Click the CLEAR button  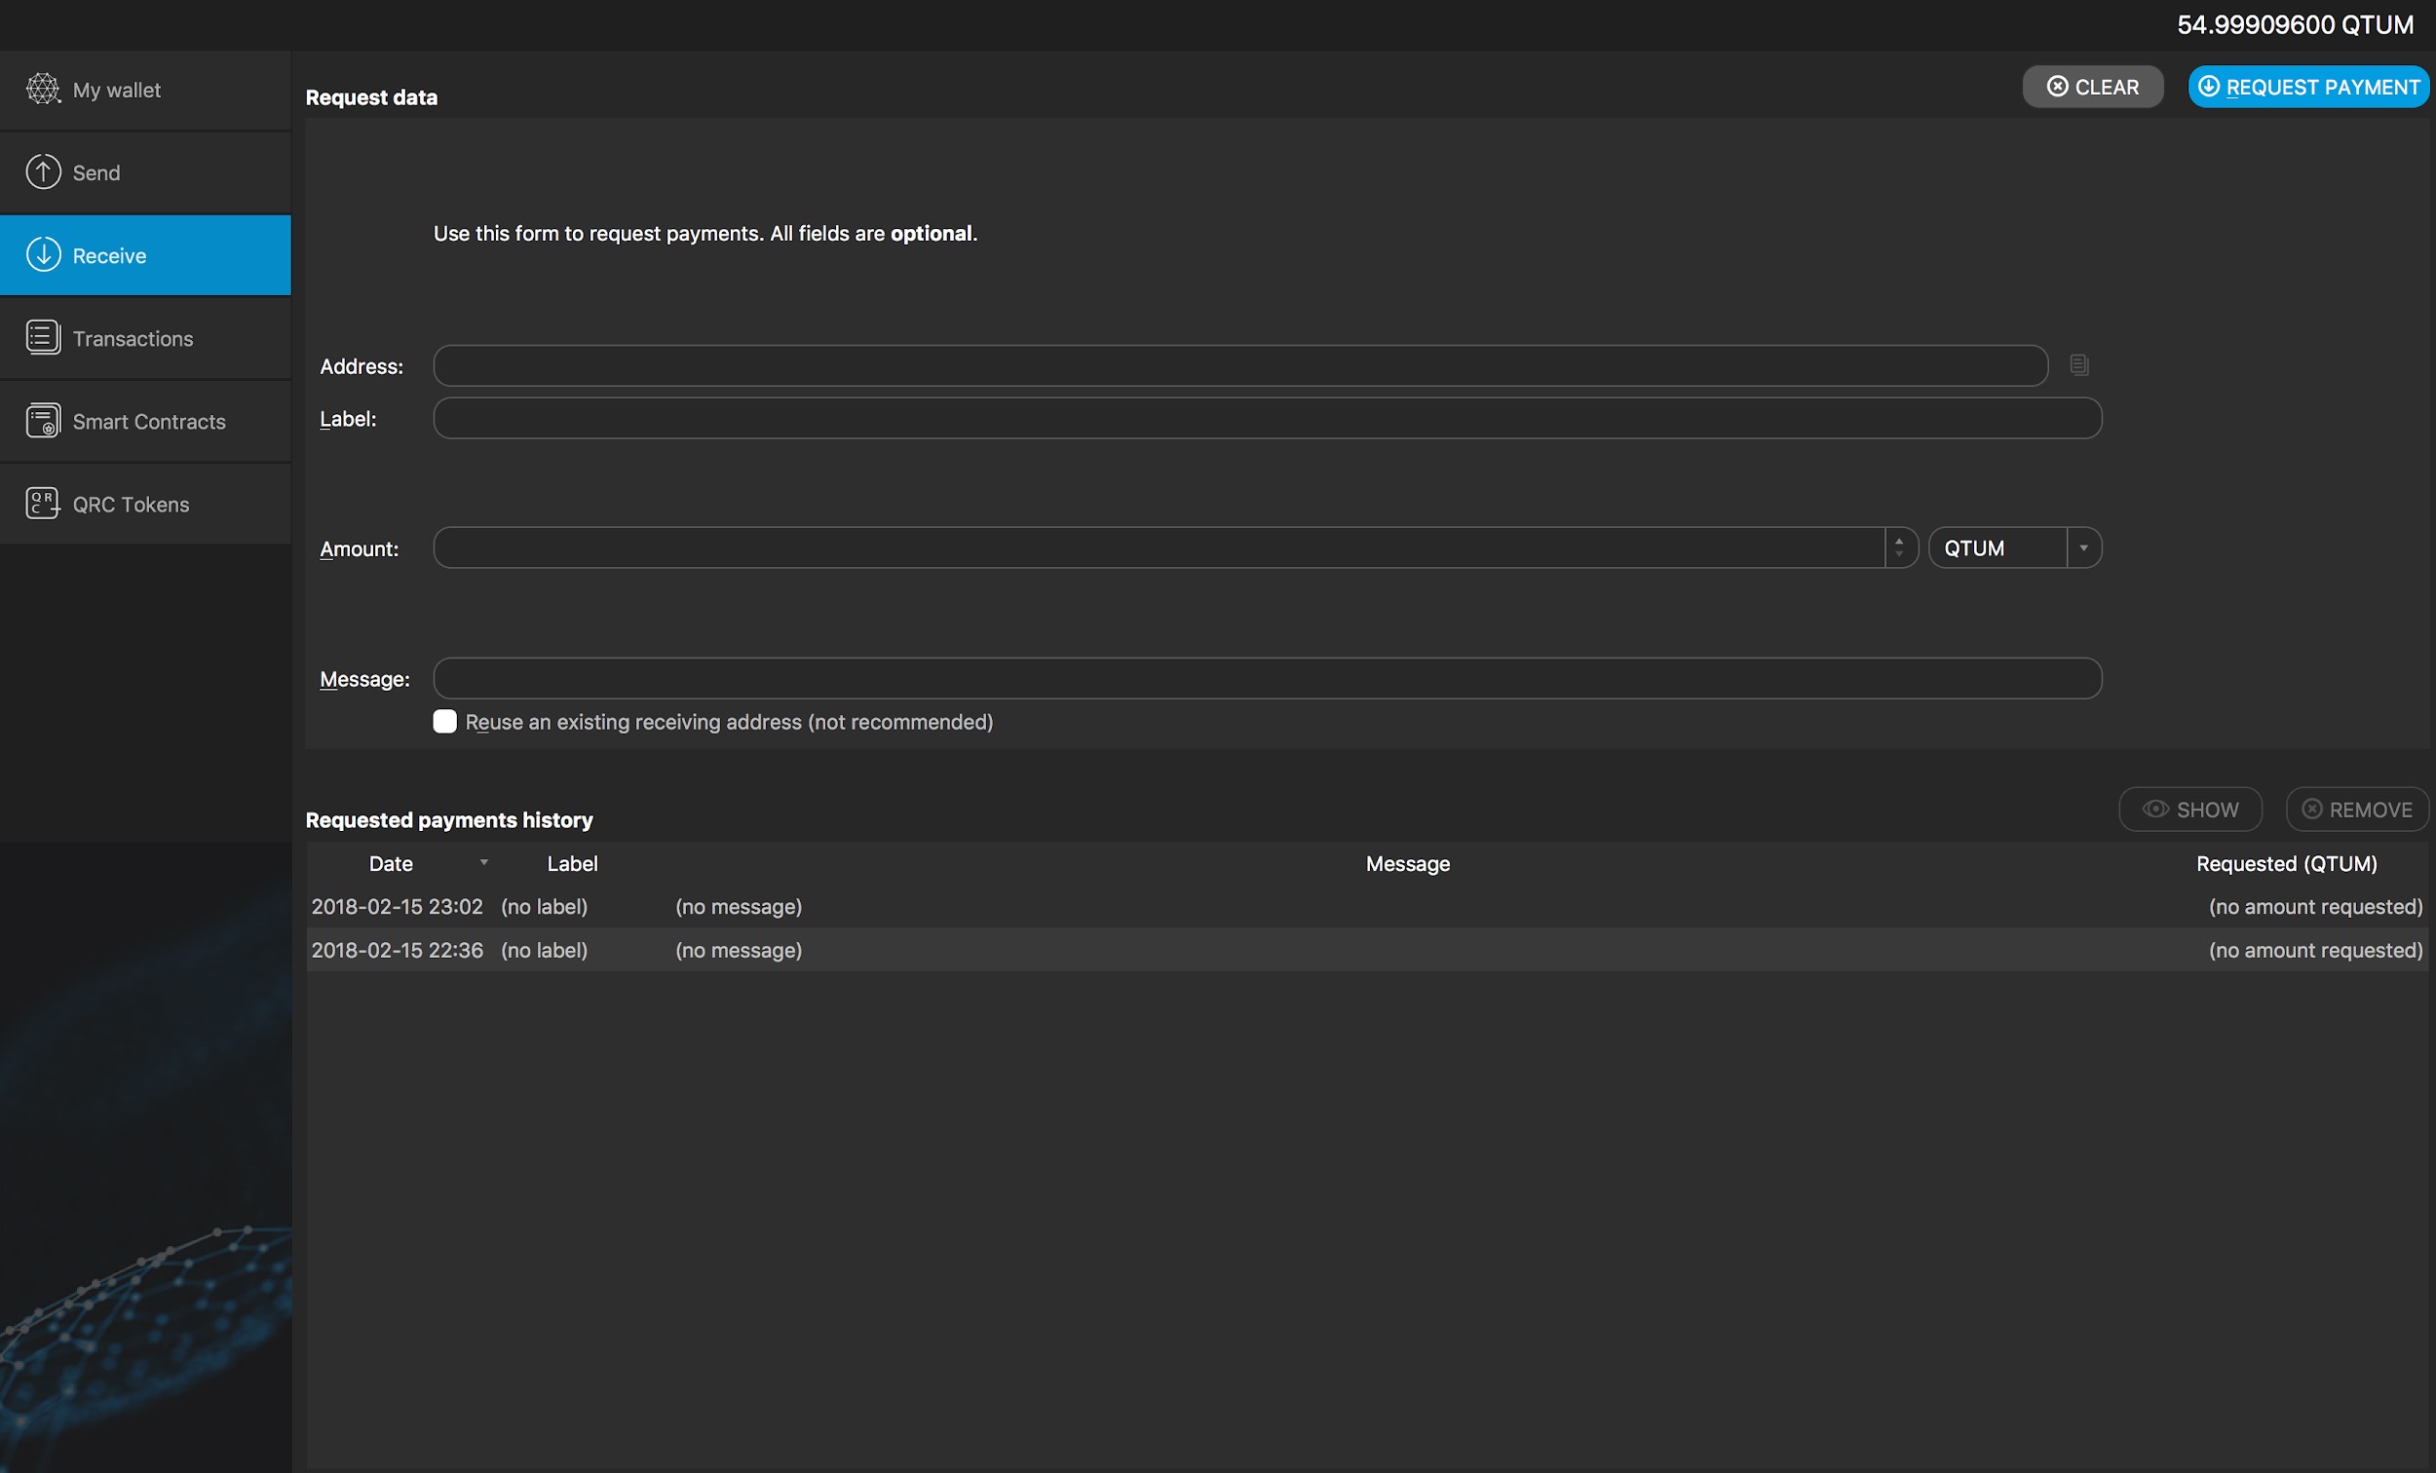coord(2091,85)
